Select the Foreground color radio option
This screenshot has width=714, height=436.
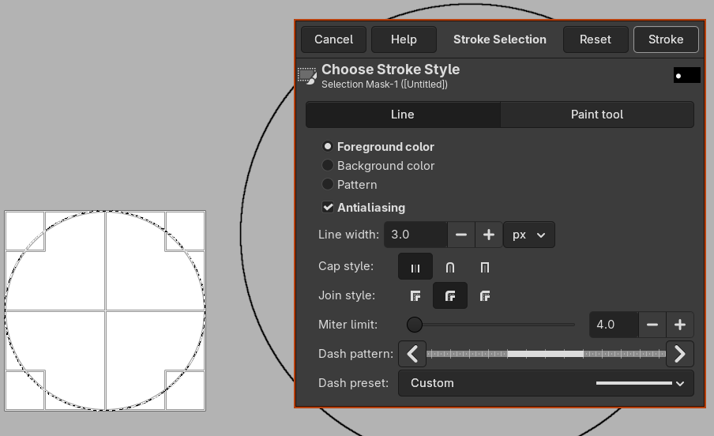tap(328, 147)
